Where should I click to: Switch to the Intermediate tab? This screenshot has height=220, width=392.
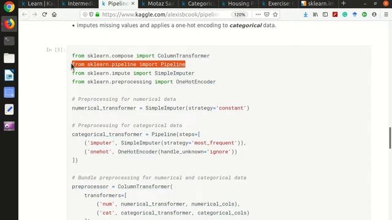click(78, 4)
